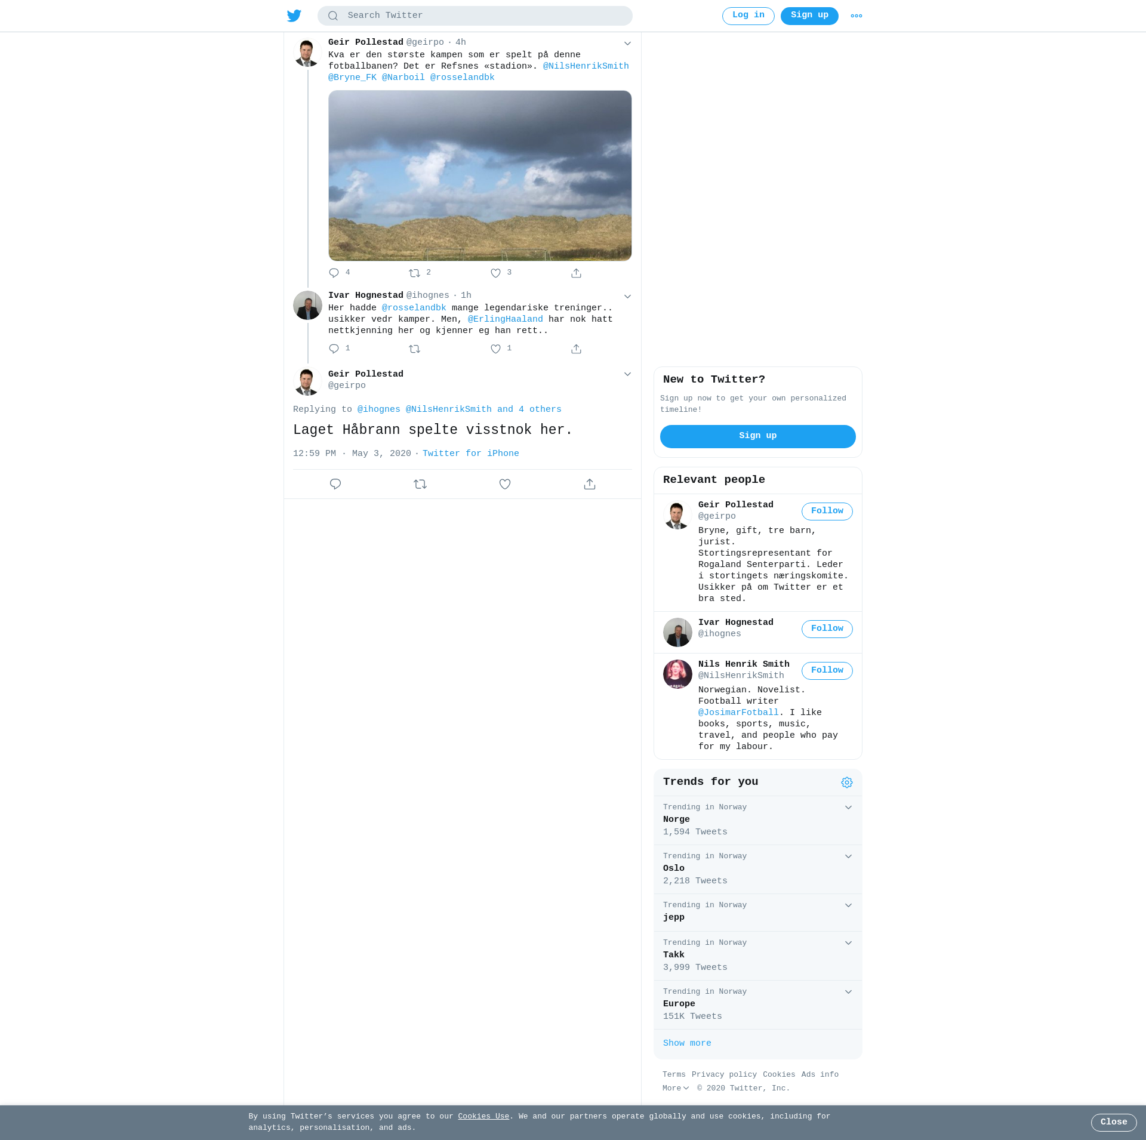Screen dimensions: 1146x1140
Task: Open Ivar Hognestad avatar in Relevant people
Action: [x=677, y=632]
